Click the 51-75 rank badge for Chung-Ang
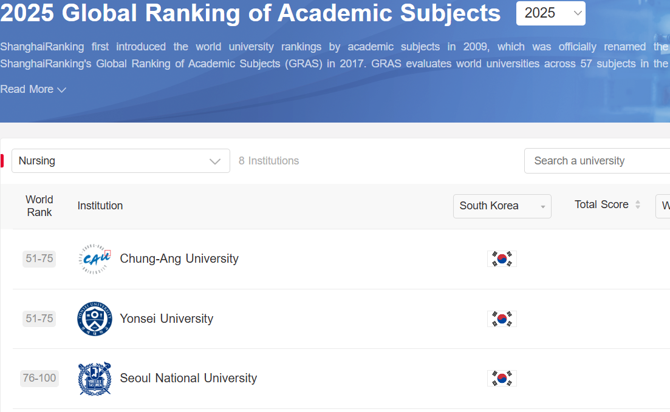The width and height of the screenshot is (670, 412). tap(39, 259)
